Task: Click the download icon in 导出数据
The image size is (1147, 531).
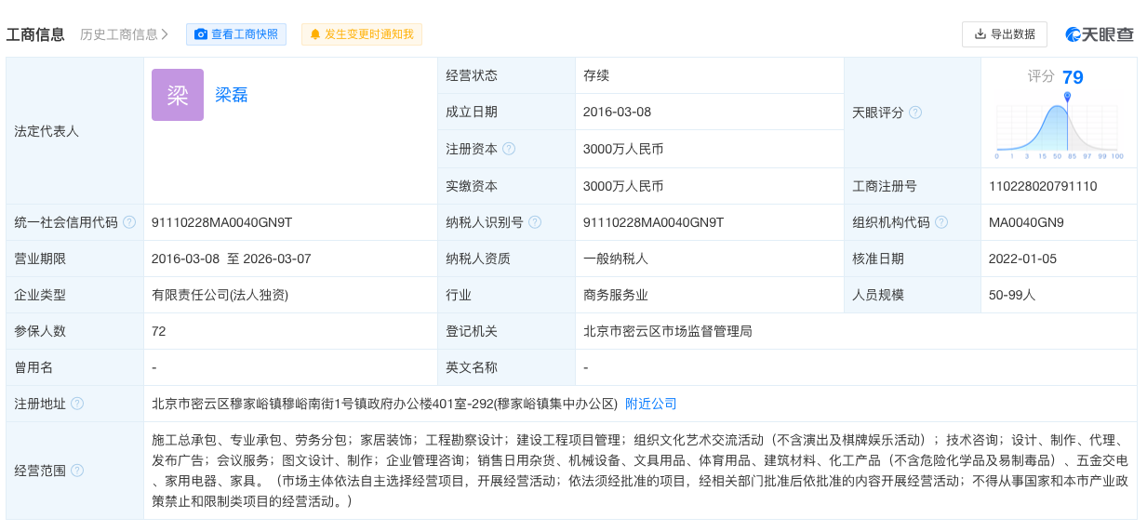Action: click(980, 34)
